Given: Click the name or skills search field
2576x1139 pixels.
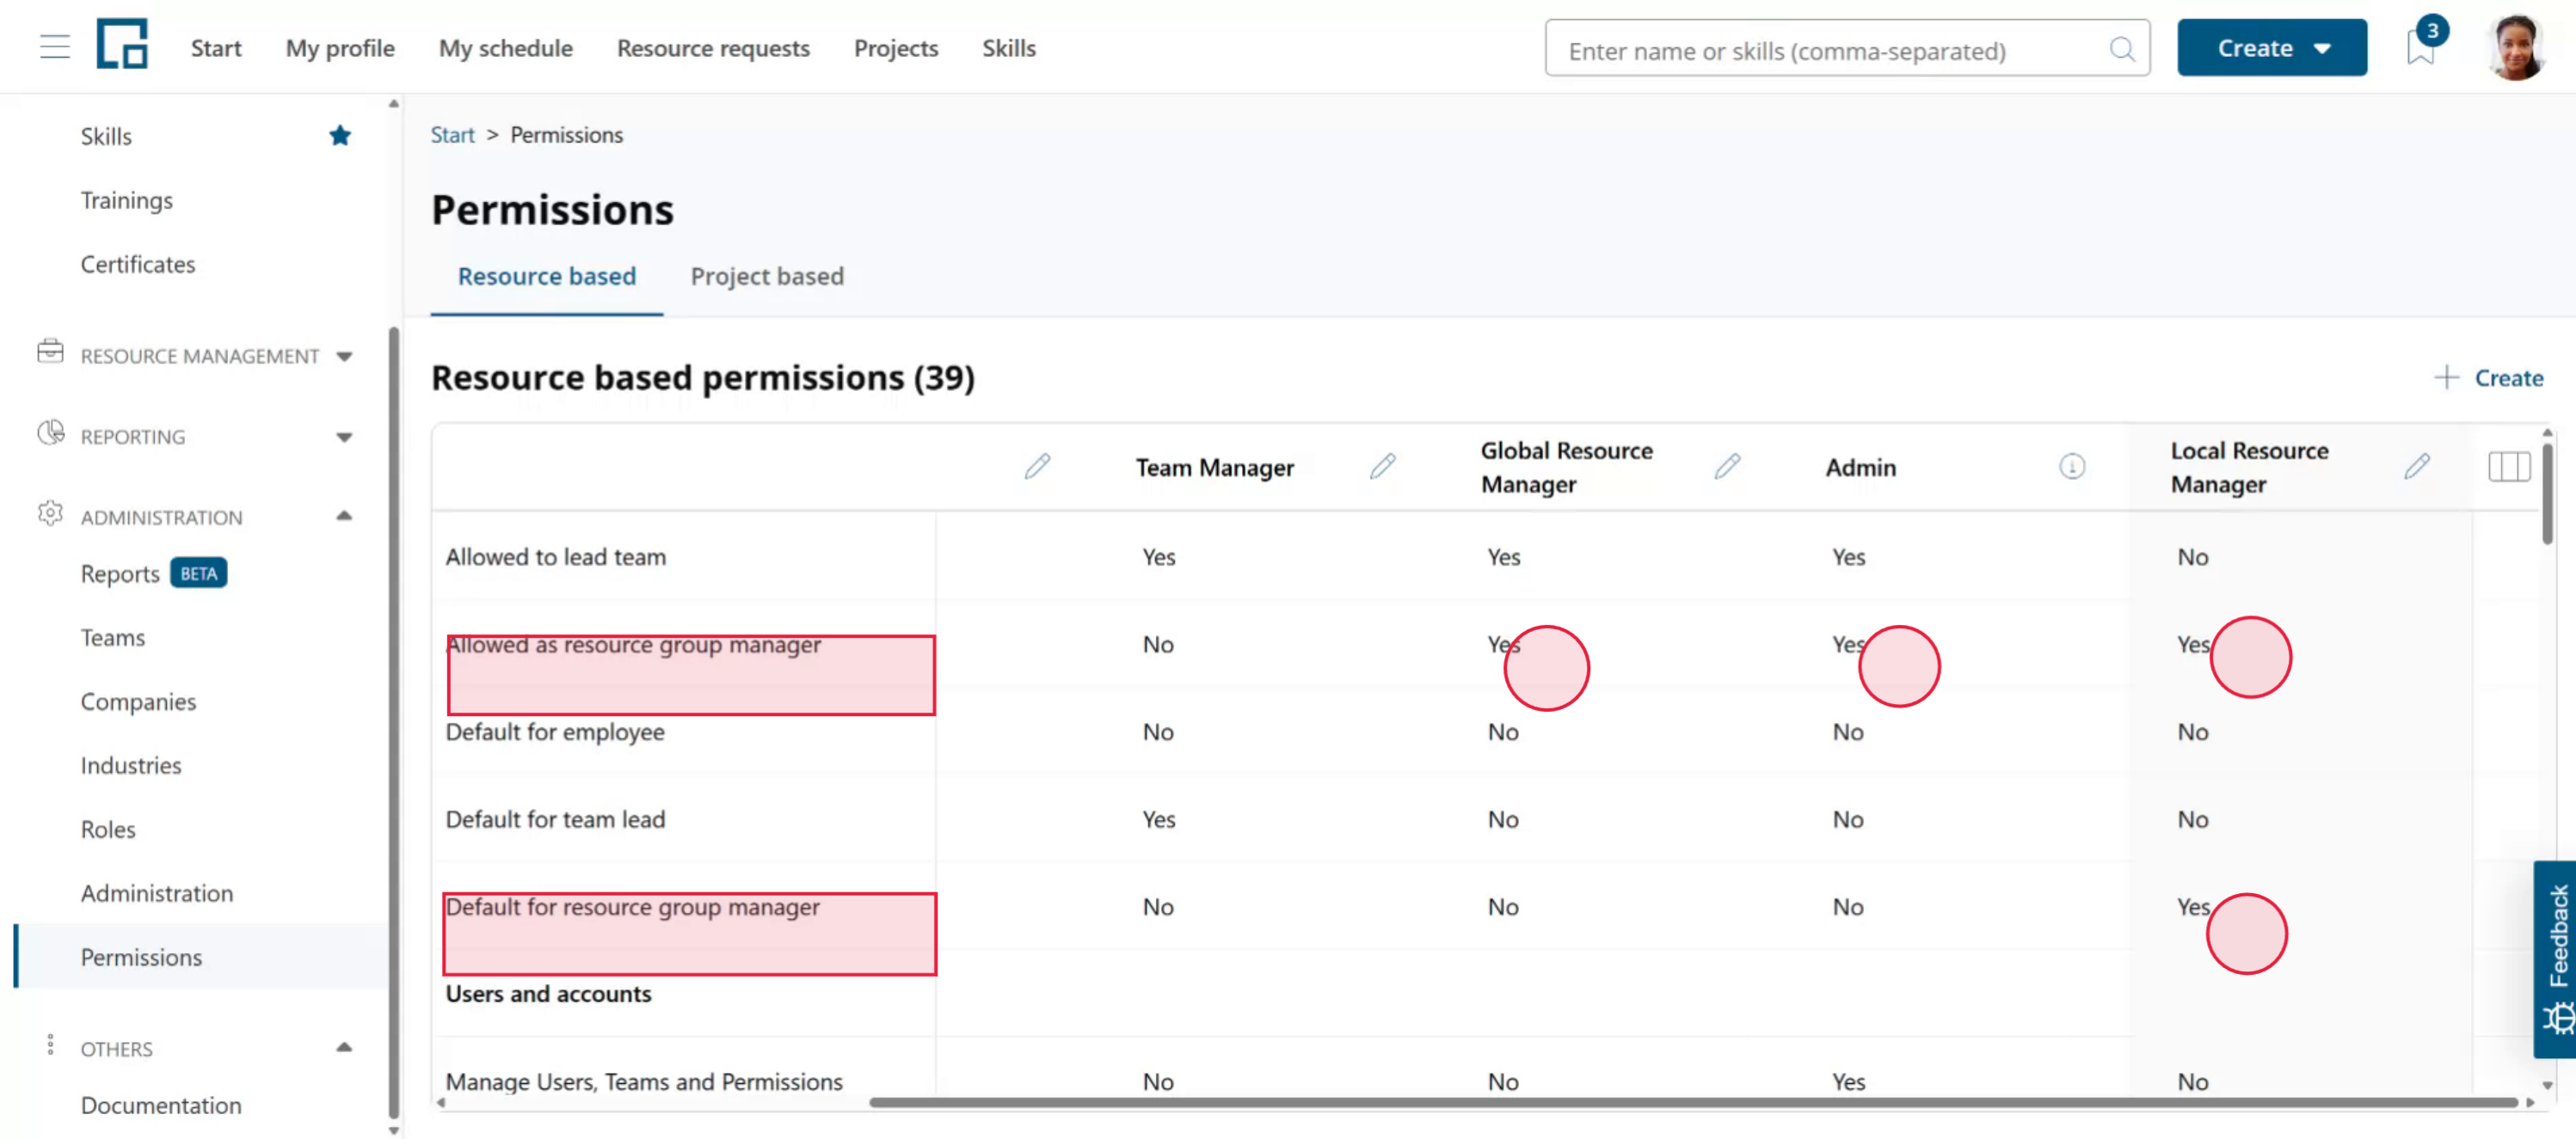Looking at the screenshot, I should pos(1847,48).
